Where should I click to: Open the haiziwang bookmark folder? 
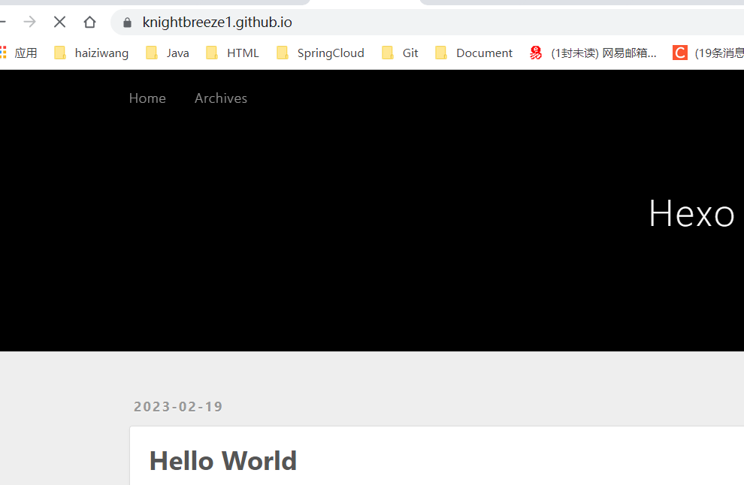(91, 53)
